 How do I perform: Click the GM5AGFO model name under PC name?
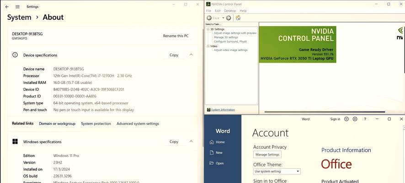pyautogui.click(x=19, y=38)
